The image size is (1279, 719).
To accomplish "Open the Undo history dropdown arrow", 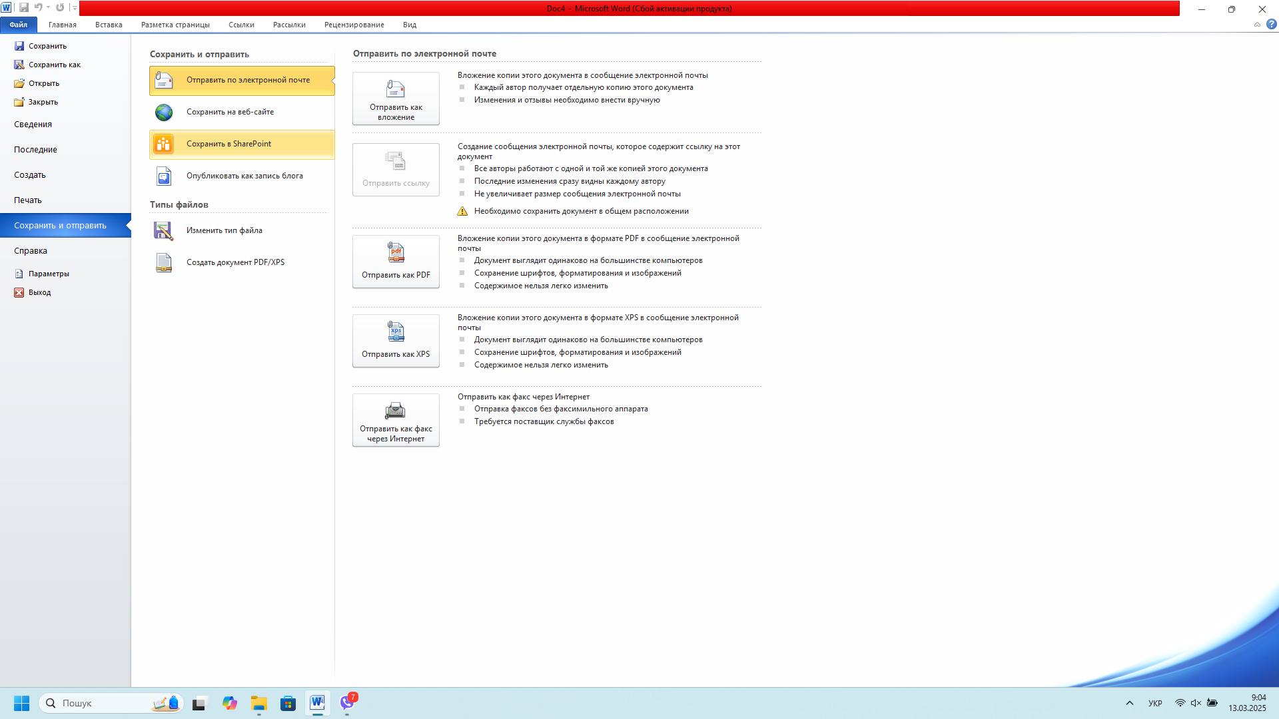I will pyautogui.click(x=48, y=8).
